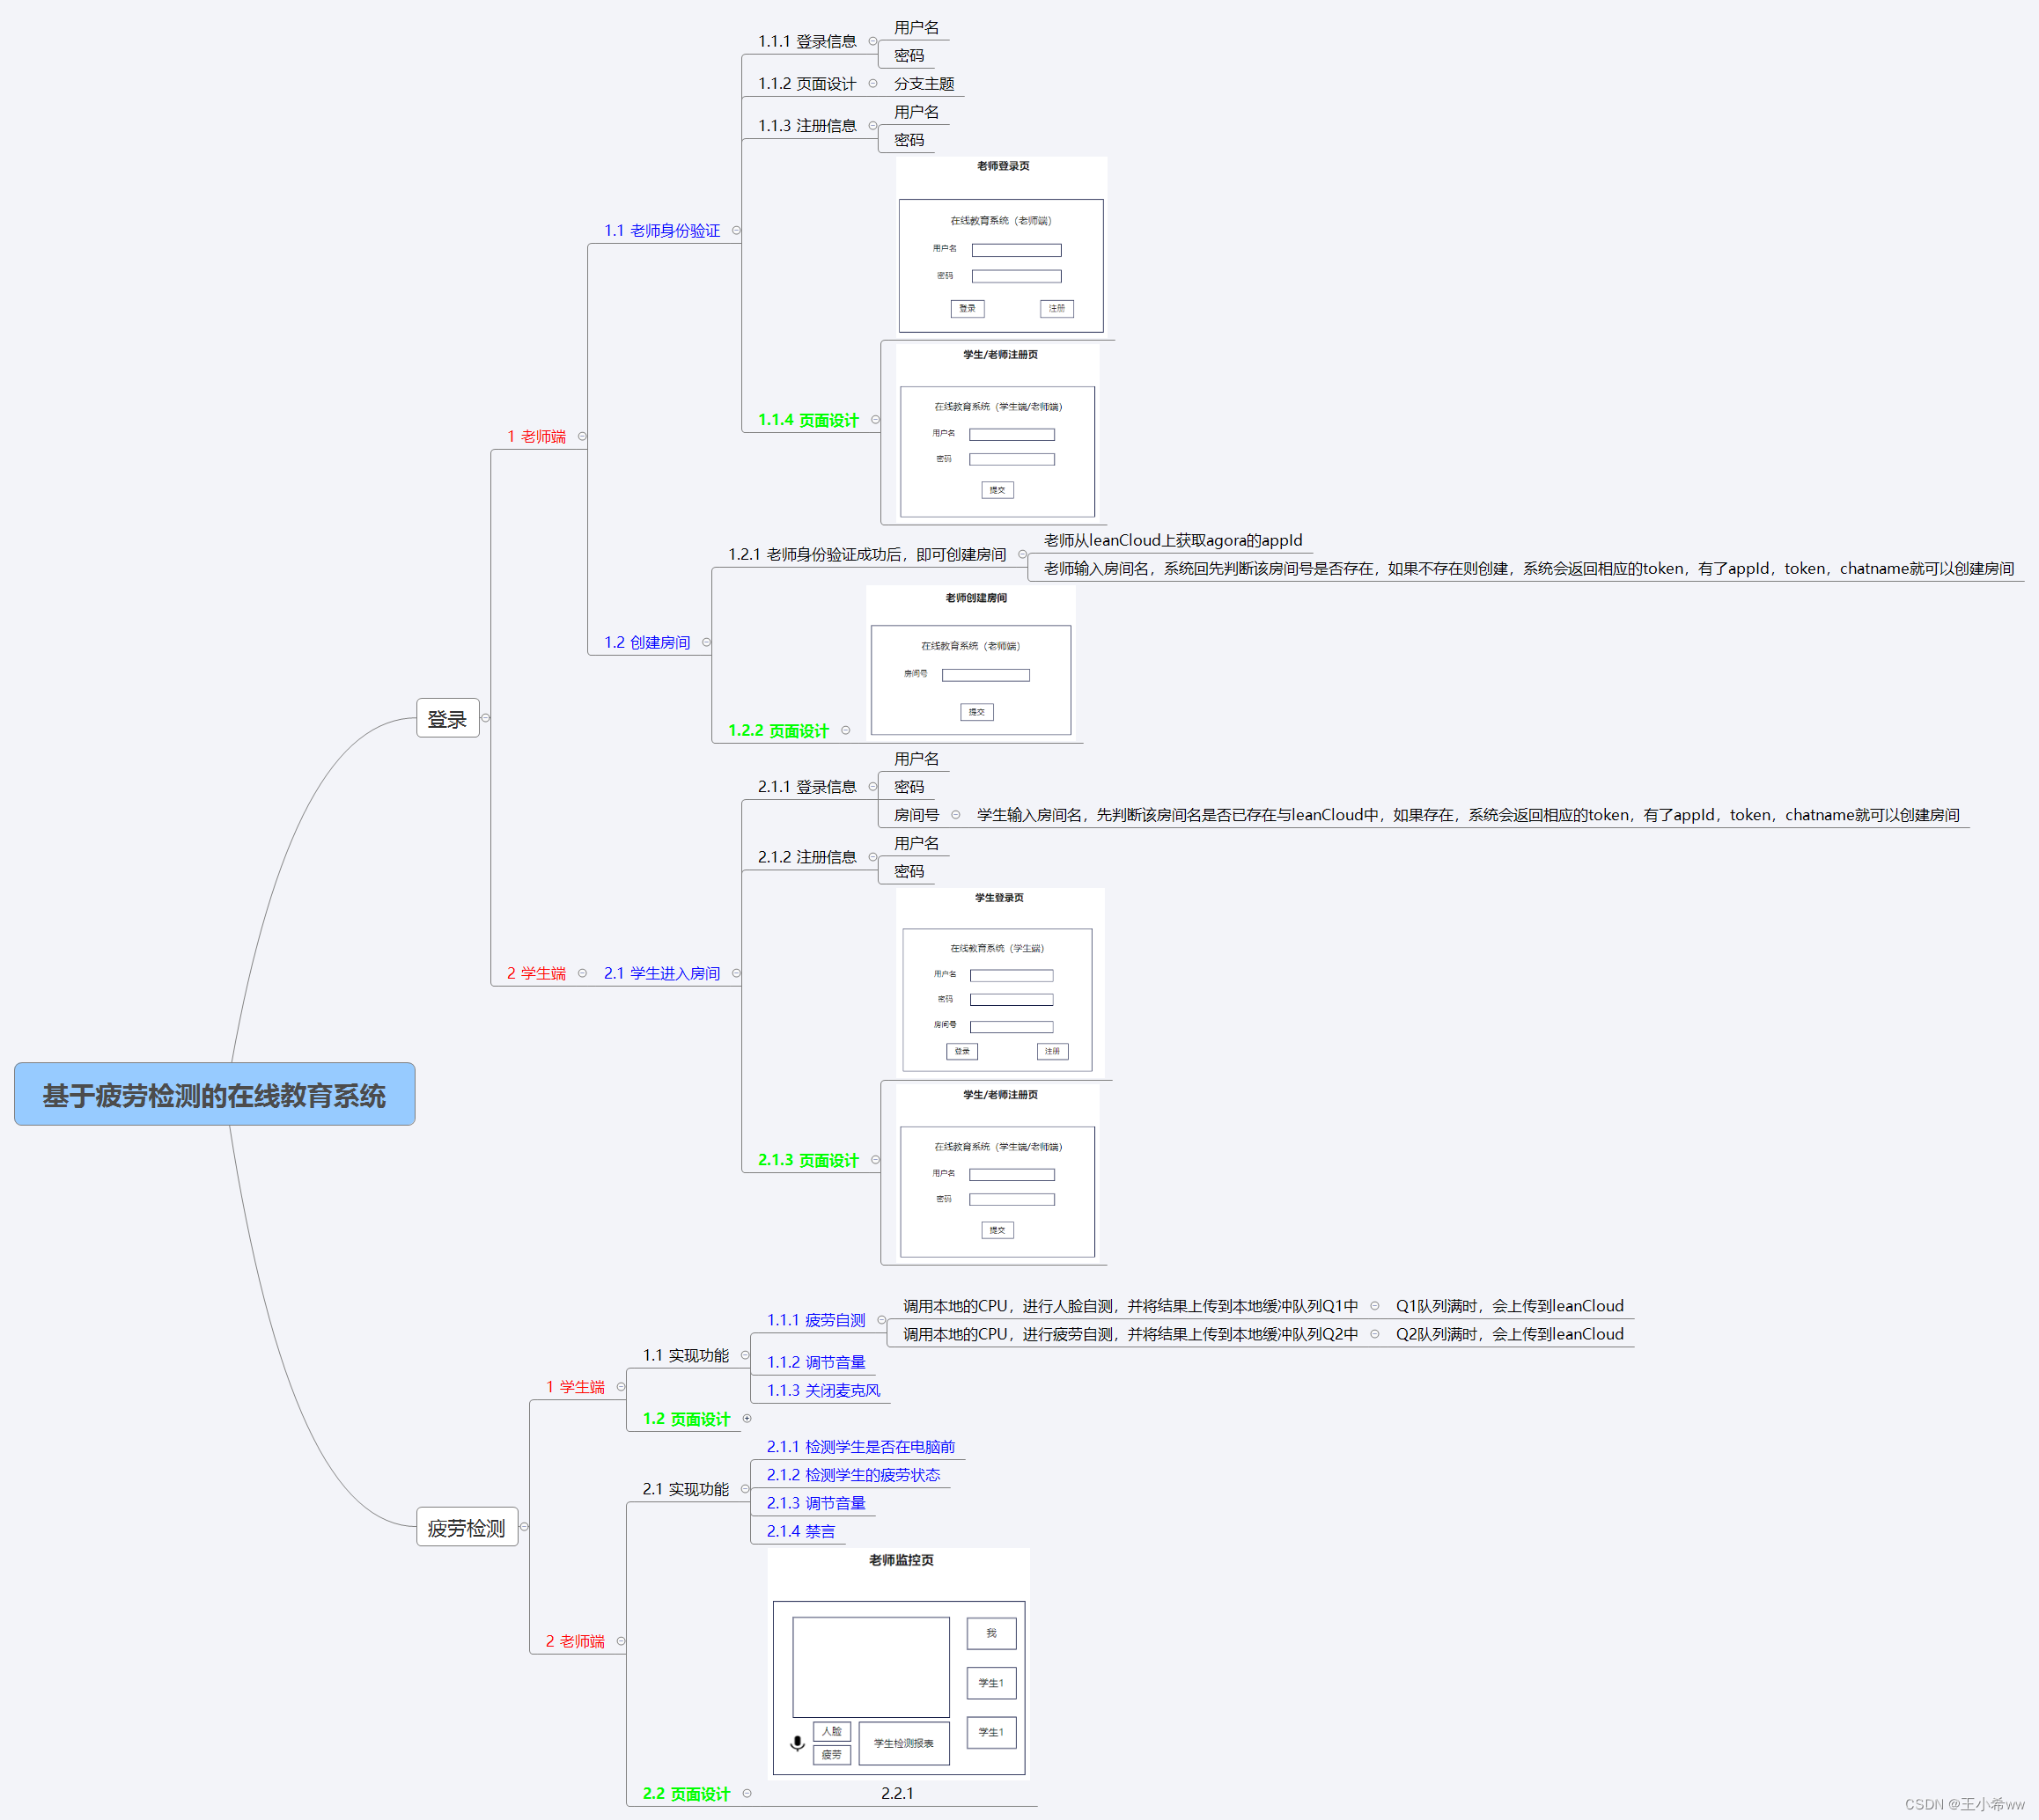Click the microphone icon in 老师监控页

pyautogui.click(x=798, y=1743)
